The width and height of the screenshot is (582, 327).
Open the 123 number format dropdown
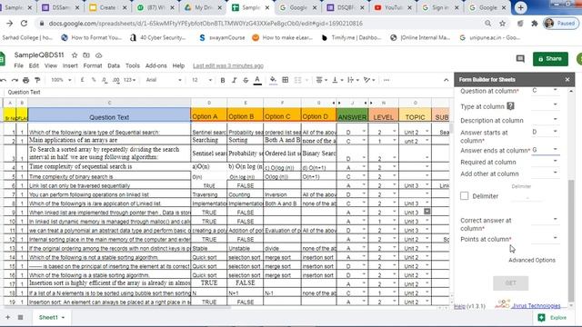coord(129,80)
